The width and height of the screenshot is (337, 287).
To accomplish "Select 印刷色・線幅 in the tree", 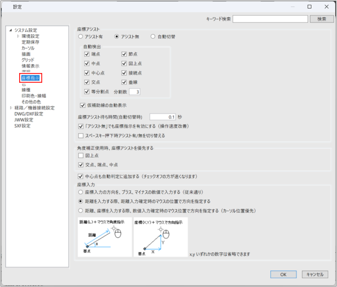I will (34, 96).
